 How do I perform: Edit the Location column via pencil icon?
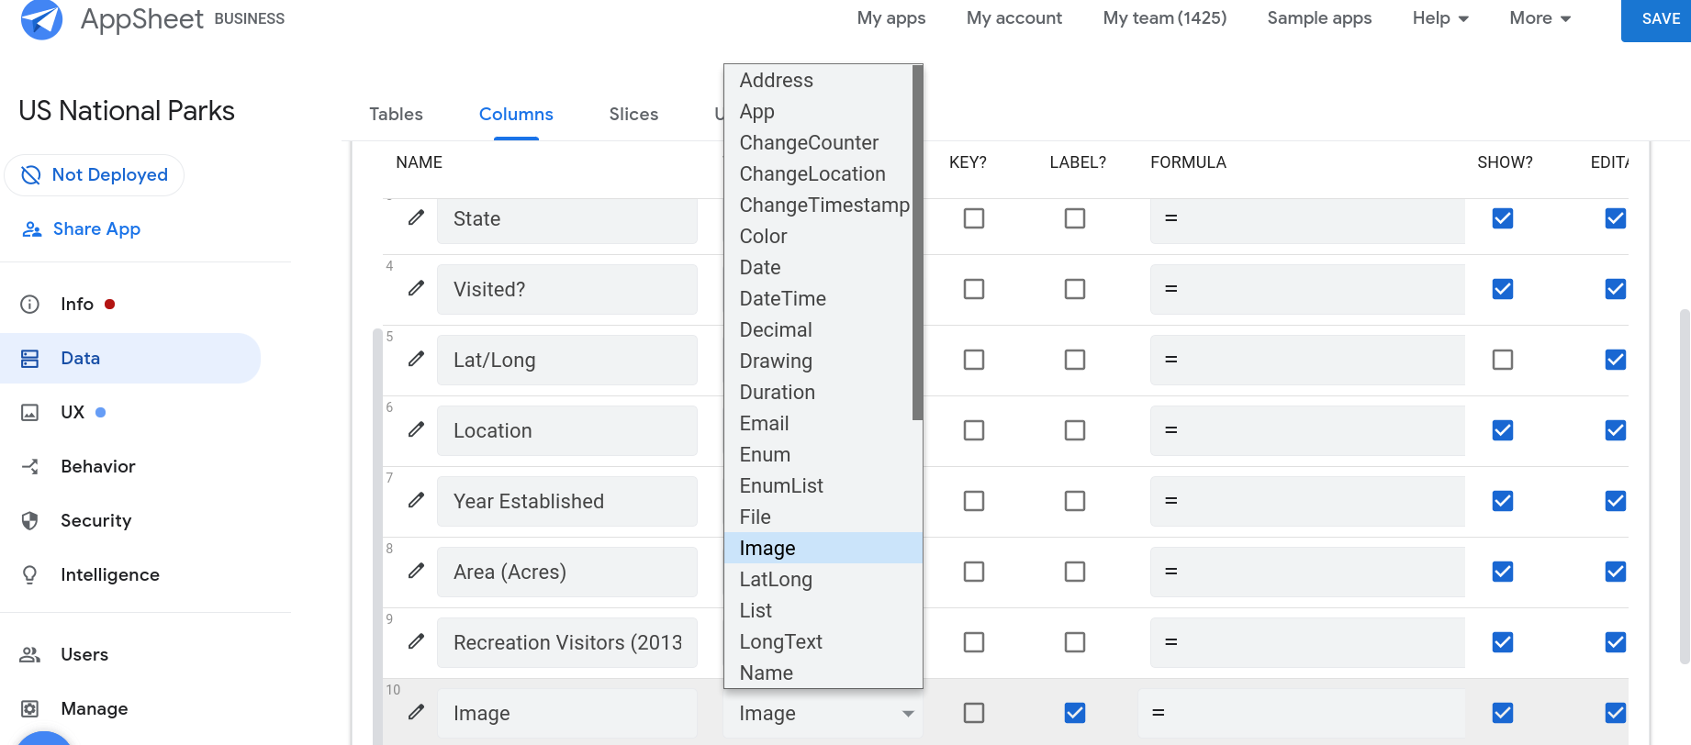click(417, 429)
